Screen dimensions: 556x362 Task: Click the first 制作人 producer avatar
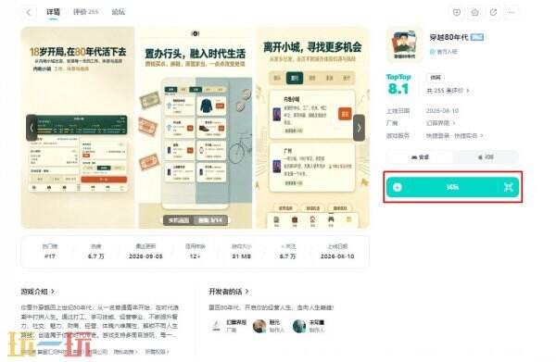pyautogui.click(x=259, y=326)
